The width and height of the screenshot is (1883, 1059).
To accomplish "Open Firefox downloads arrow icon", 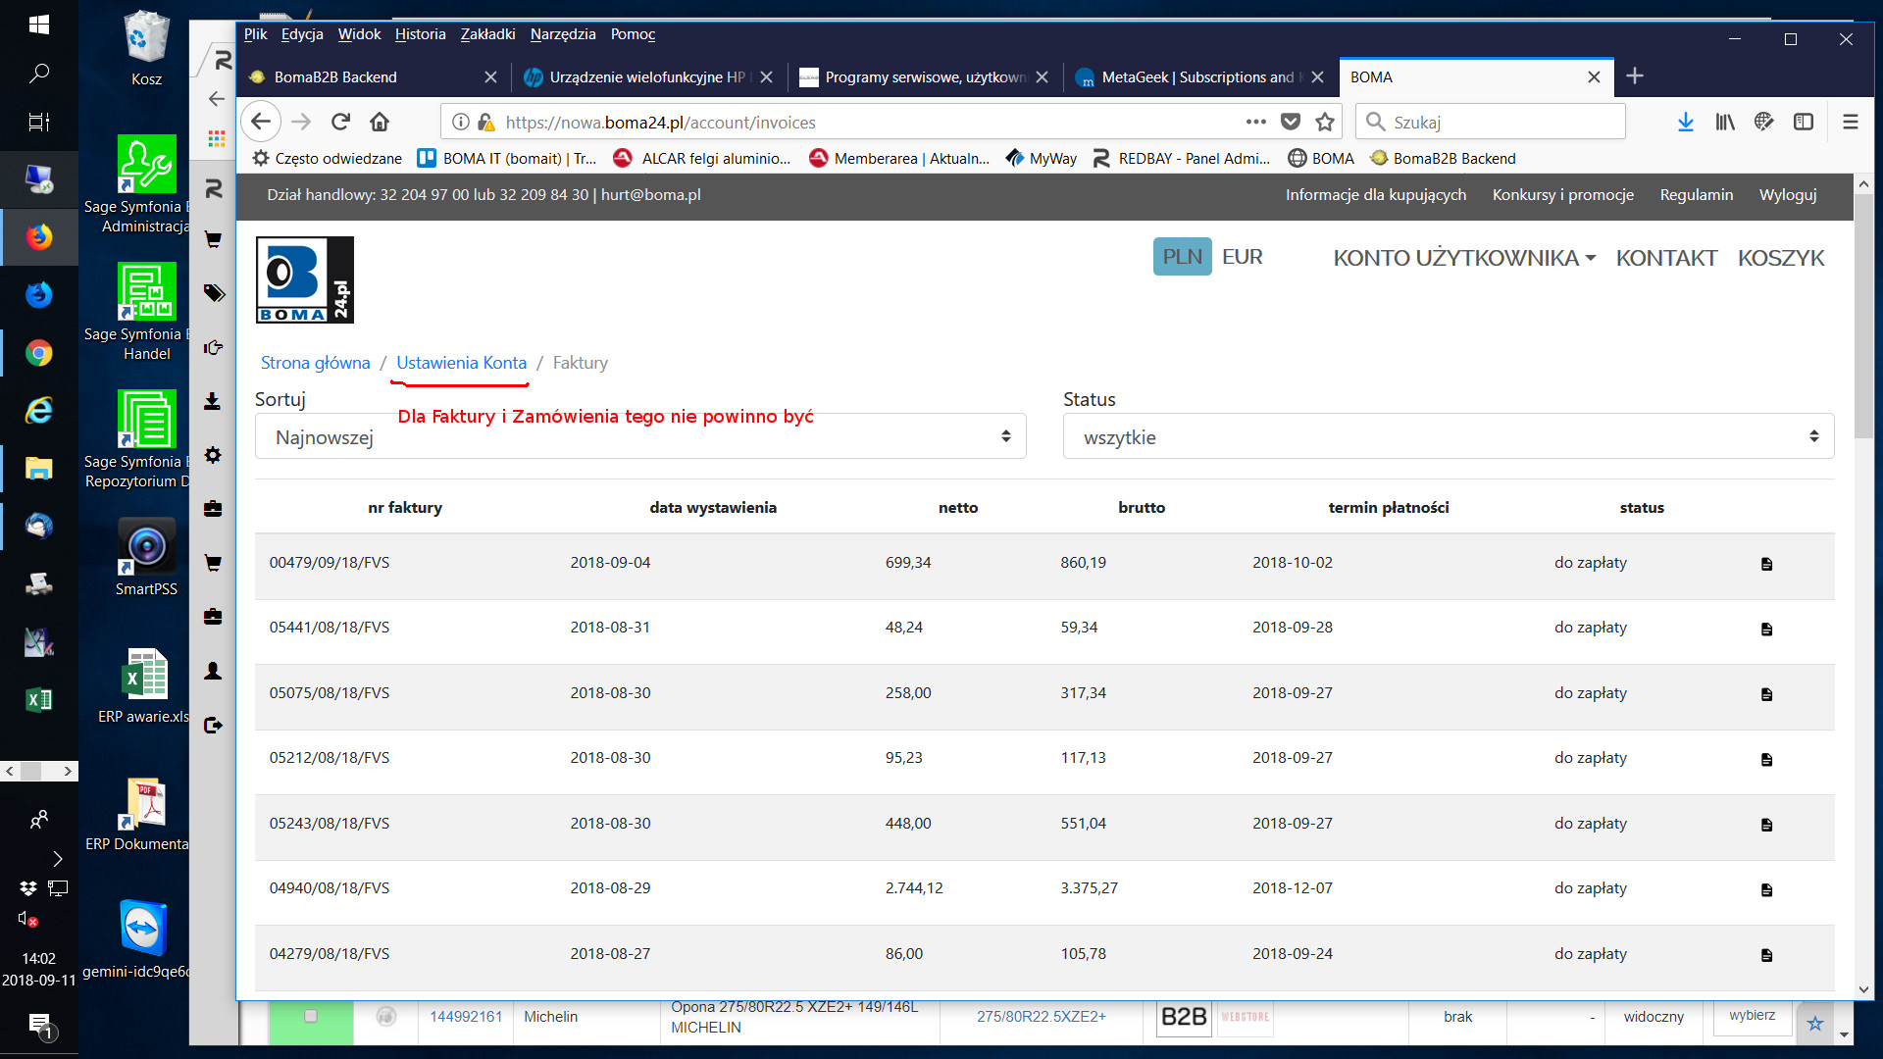I will 1685,122.
